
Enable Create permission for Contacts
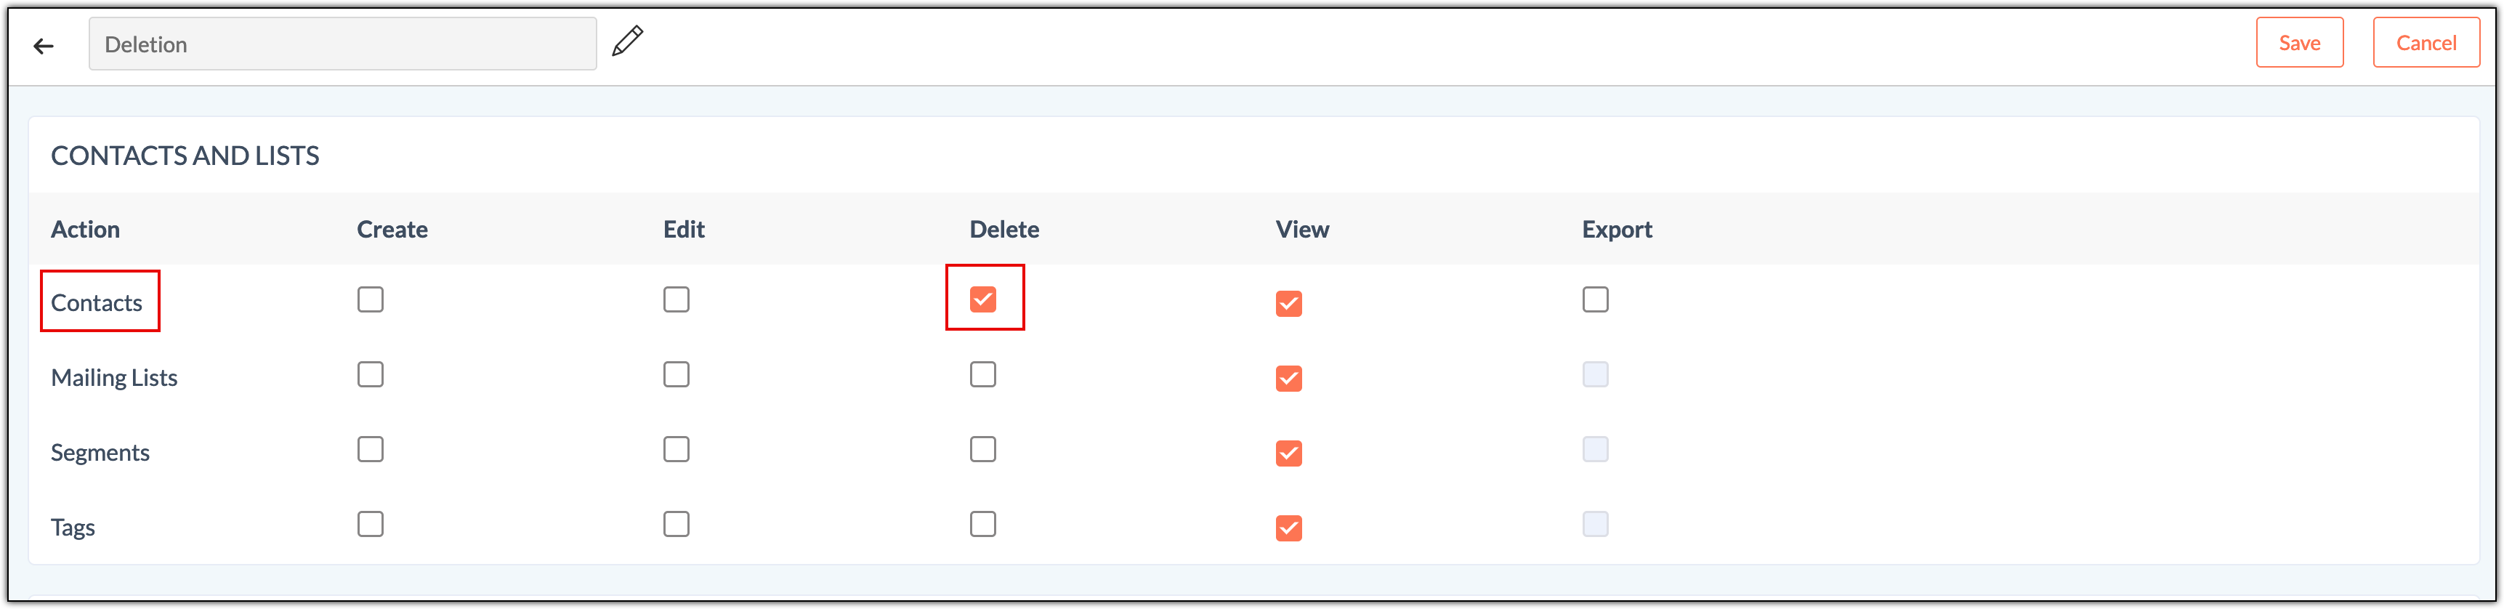371,299
